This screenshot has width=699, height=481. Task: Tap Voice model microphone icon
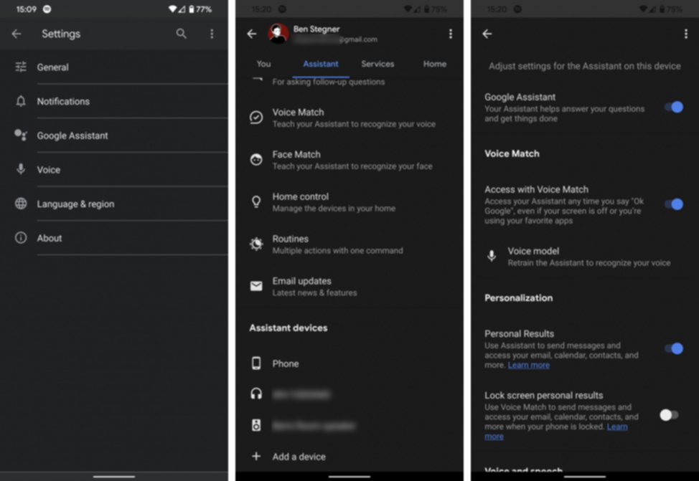tap(492, 256)
